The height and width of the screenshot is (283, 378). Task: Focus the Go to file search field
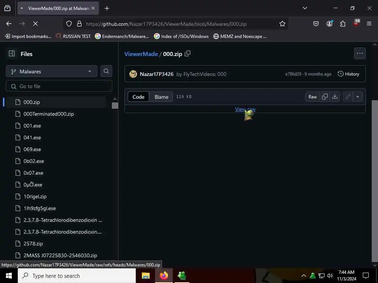(59, 86)
